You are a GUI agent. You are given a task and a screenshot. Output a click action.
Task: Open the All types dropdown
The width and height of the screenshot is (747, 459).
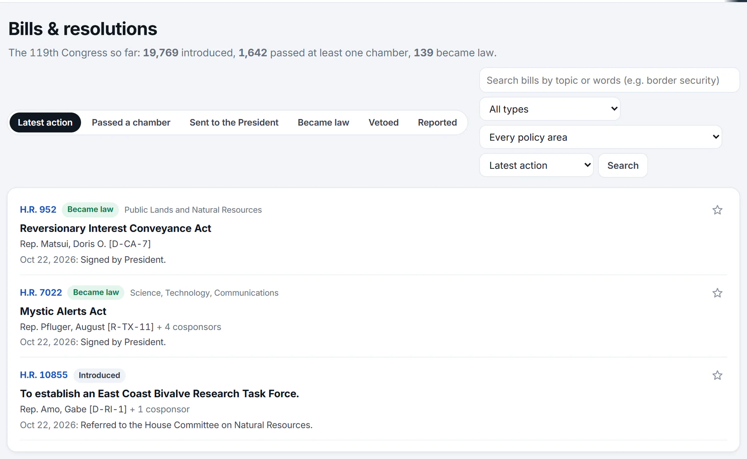[550, 109]
